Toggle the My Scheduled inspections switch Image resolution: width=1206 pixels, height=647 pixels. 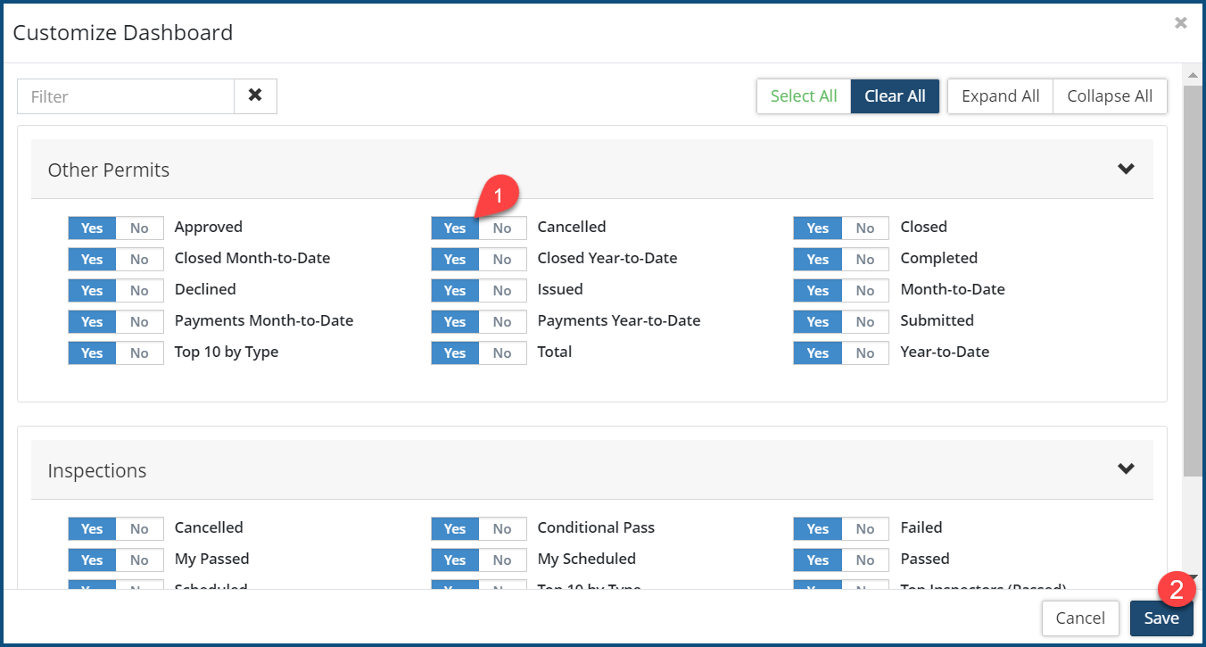click(479, 560)
